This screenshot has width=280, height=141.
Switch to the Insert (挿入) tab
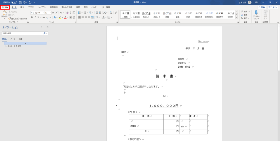point(22,7)
